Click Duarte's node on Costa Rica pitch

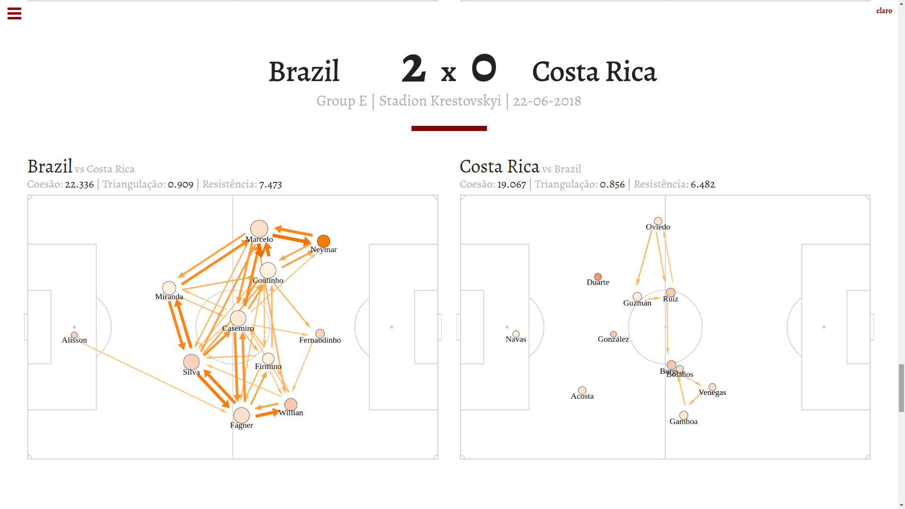coord(598,277)
